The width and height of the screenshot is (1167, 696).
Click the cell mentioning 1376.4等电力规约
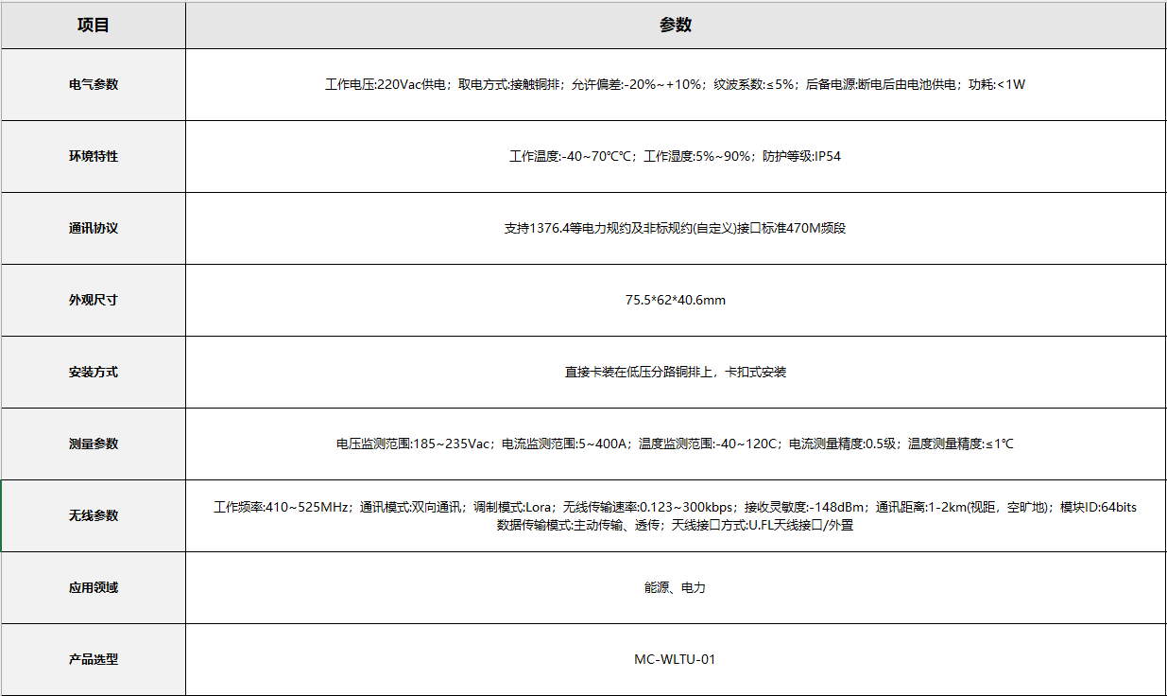[675, 228]
